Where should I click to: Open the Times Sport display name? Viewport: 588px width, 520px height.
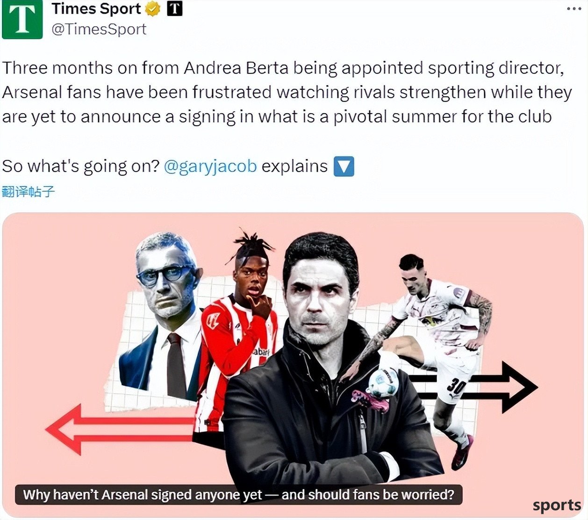[x=96, y=8]
